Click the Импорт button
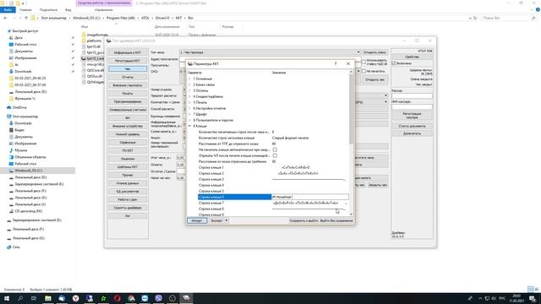Viewport: 541px width, 304px height. (197, 220)
